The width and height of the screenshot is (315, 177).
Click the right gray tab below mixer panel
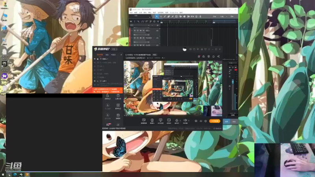[x=234, y=122]
